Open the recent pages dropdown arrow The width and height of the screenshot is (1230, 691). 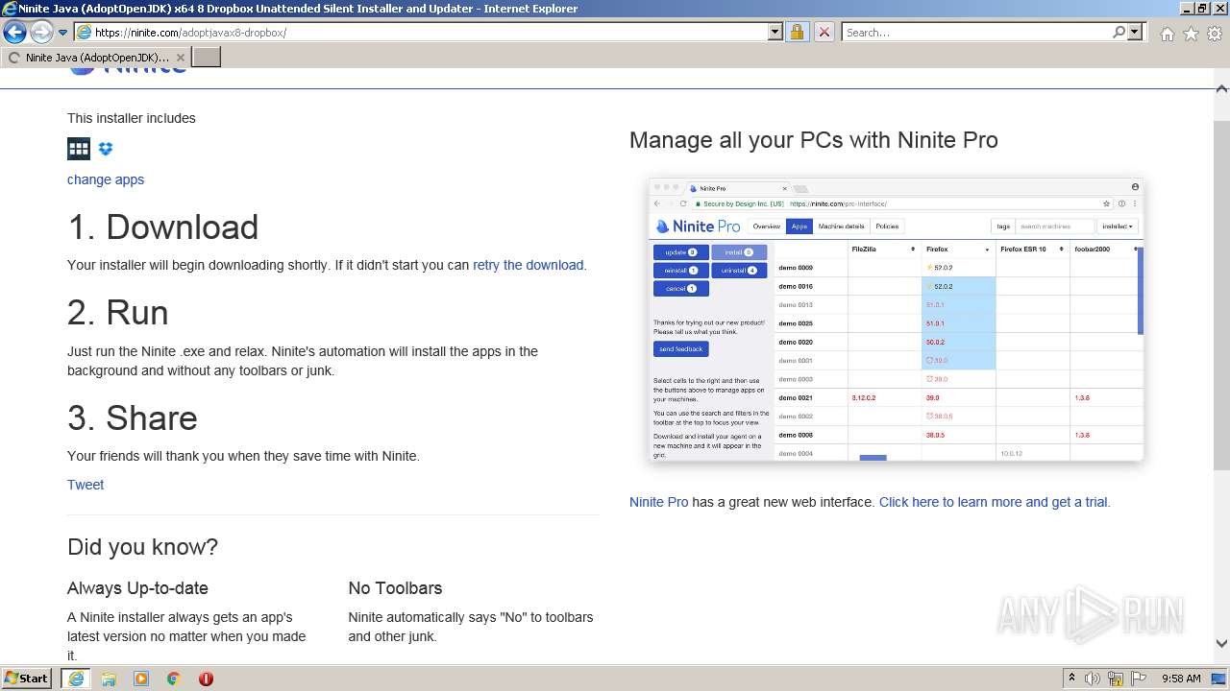click(x=63, y=33)
